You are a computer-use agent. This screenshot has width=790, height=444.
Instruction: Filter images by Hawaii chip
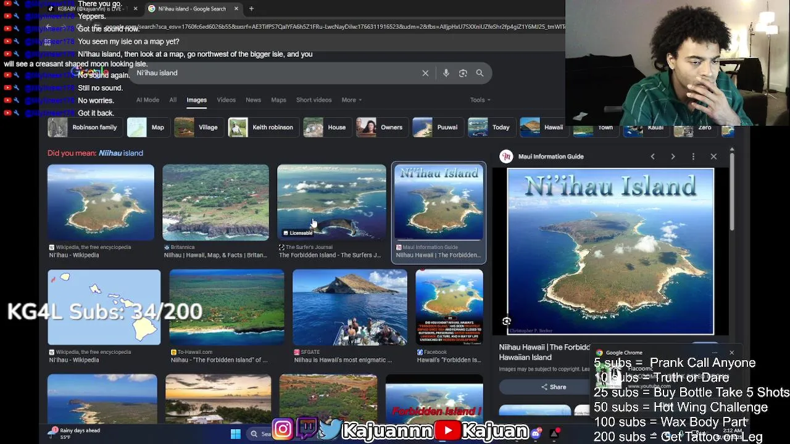point(543,128)
